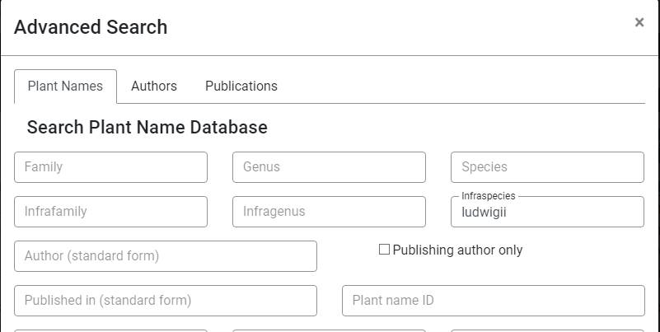Open the Authors tab
The image size is (660, 332).
(154, 87)
